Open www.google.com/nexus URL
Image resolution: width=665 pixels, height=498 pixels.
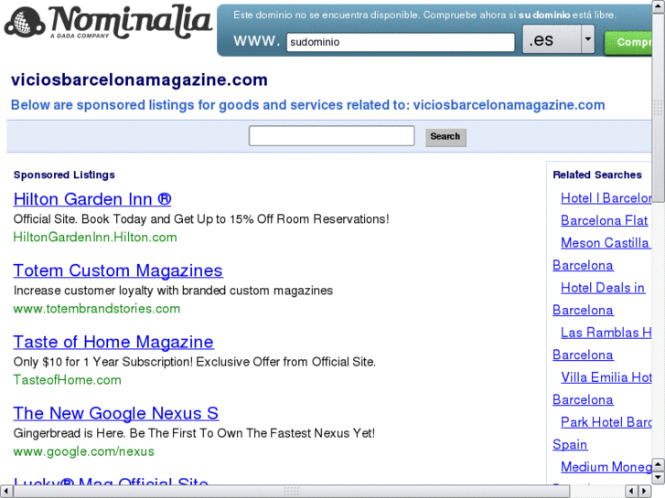[x=83, y=451]
